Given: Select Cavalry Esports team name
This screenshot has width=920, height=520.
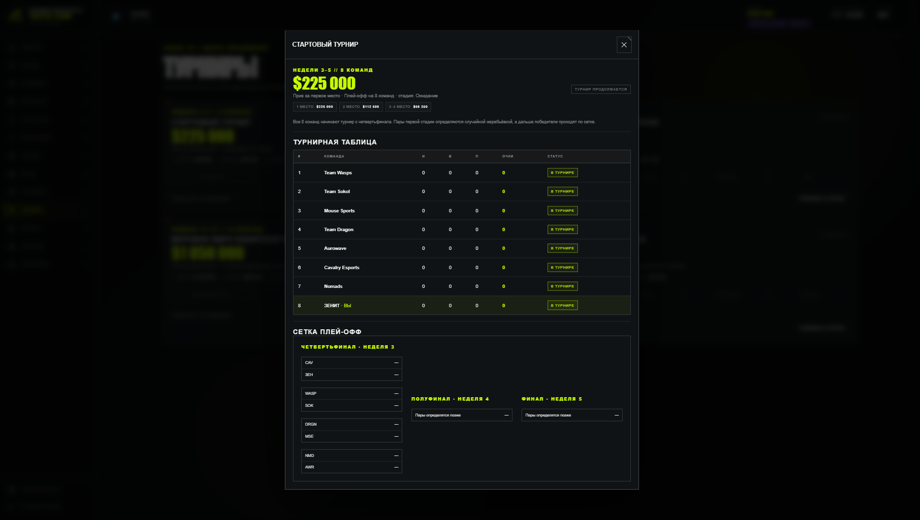Looking at the screenshot, I should point(342,268).
